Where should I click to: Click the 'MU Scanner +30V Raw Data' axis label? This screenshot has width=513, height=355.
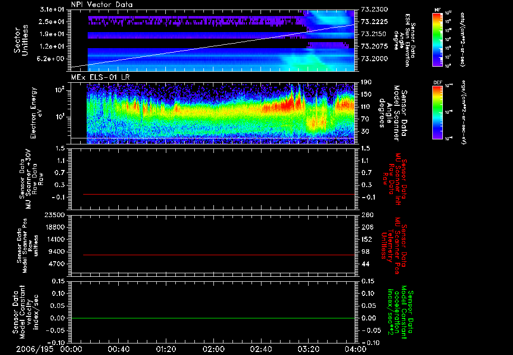32,180
